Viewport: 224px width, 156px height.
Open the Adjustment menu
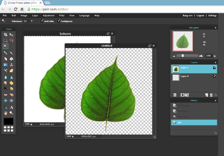(49, 15)
